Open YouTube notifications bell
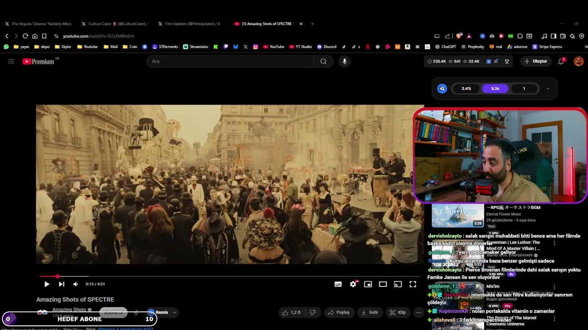588x330 pixels. [561, 61]
